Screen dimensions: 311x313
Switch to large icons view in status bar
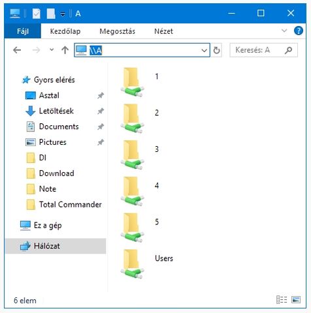(296, 299)
